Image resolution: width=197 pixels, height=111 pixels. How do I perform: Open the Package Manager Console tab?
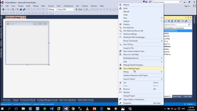pos(47,100)
